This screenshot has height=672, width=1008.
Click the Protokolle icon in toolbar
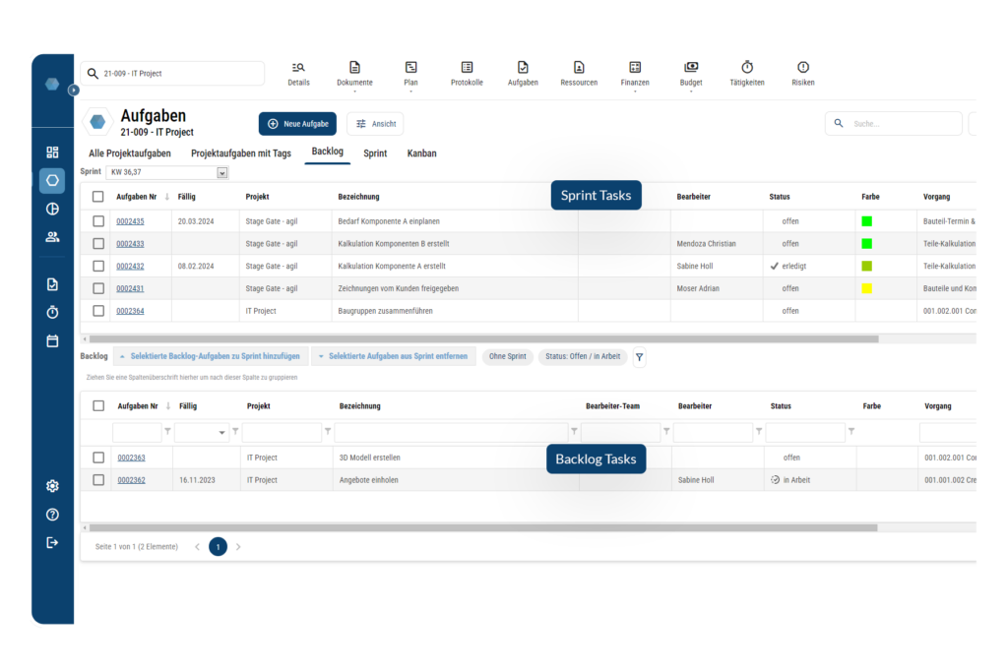[467, 67]
